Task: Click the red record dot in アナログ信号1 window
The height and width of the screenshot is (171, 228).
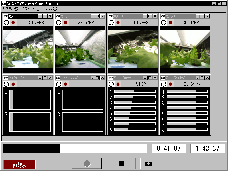Action: (118, 84)
